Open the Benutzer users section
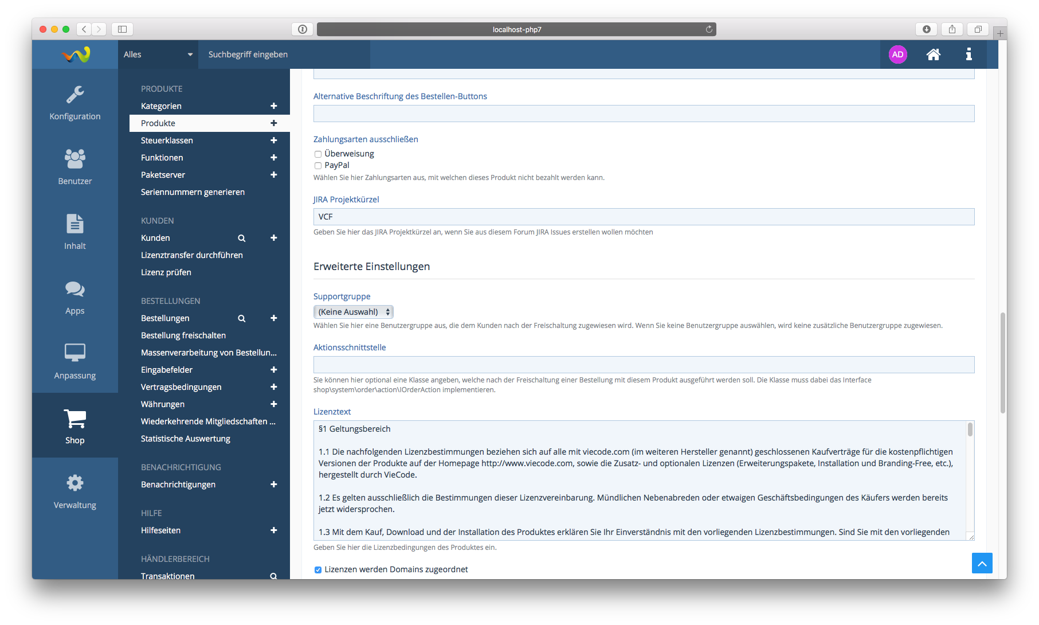 point(75,167)
